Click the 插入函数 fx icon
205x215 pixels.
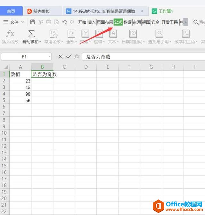click(10, 34)
